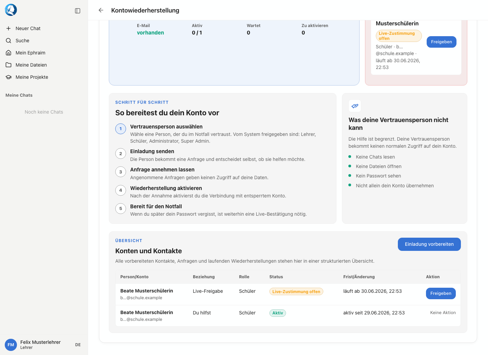
Task: Click the Live-Zustimmung offen status badge
Action: pos(296,291)
